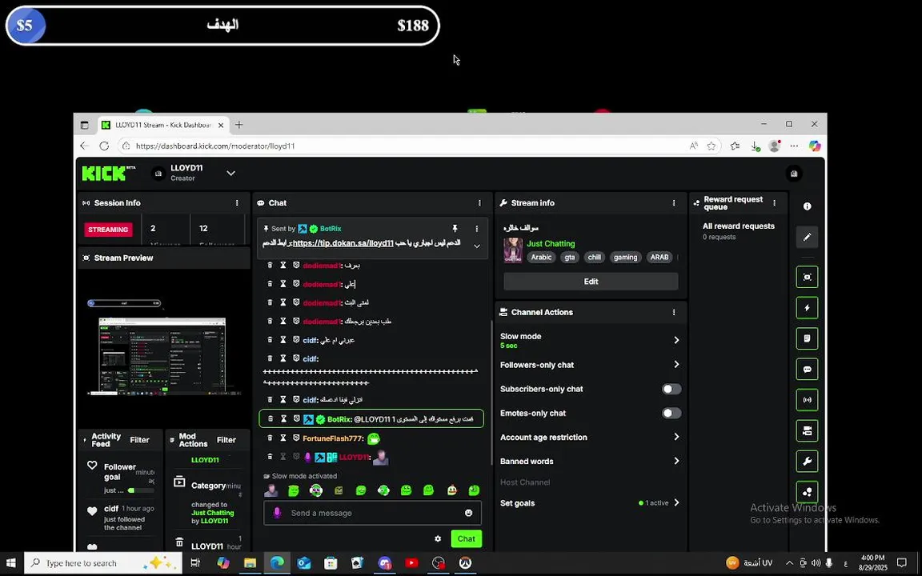Open chat settings gear beside Chat button
Viewport: 922px width, 576px height.
tap(438, 539)
